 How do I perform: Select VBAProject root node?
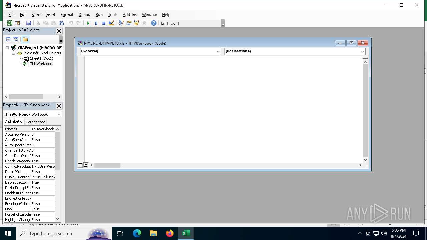pos(39,48)
